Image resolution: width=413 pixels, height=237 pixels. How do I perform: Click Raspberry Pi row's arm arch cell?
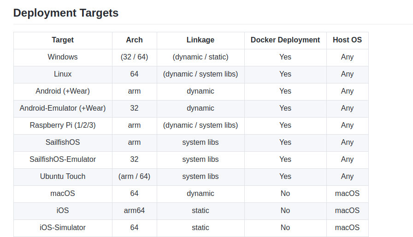[134, 125]
